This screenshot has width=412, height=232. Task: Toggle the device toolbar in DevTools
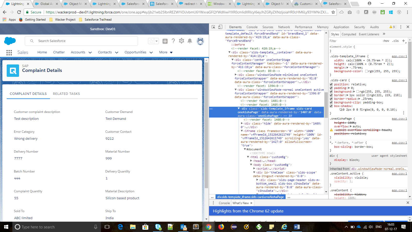click(x=220, y=27)
